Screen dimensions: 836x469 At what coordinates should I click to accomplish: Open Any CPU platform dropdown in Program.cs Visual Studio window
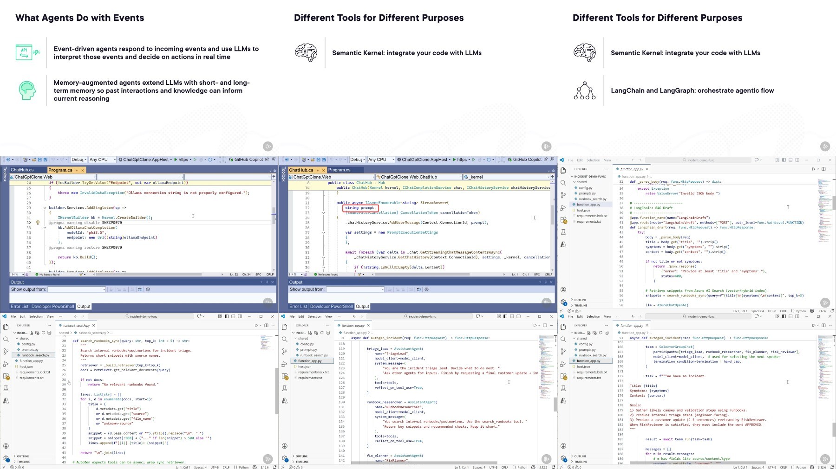coord(102,160)
